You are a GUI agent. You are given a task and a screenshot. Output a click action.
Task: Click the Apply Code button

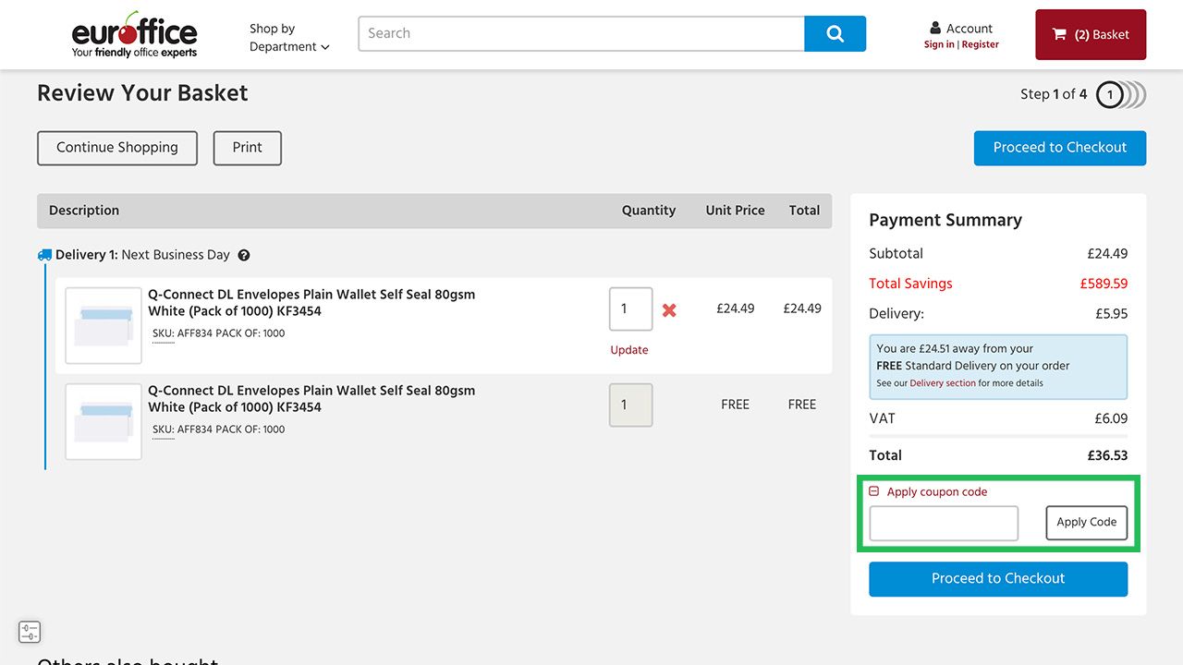coord(1087,523)
